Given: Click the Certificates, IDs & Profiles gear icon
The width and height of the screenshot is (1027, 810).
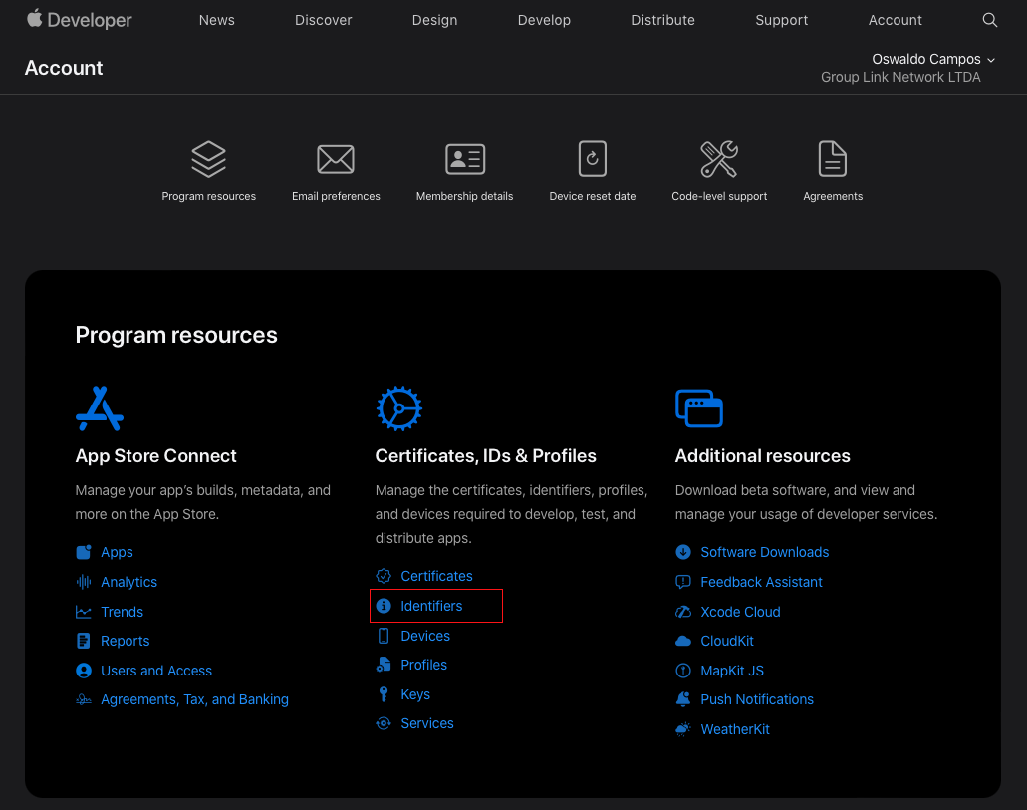Looking at the screenshot, I should click(398, 406).
